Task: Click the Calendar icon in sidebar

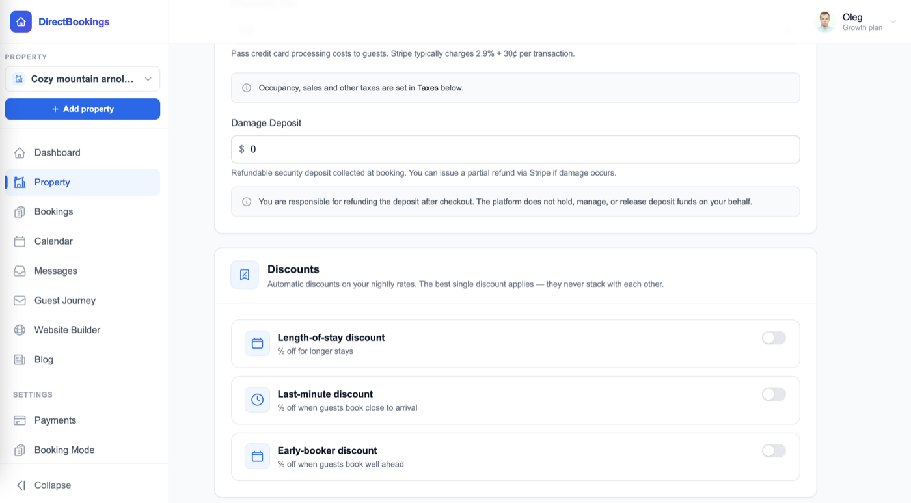Action: click(x=20, y=241)
